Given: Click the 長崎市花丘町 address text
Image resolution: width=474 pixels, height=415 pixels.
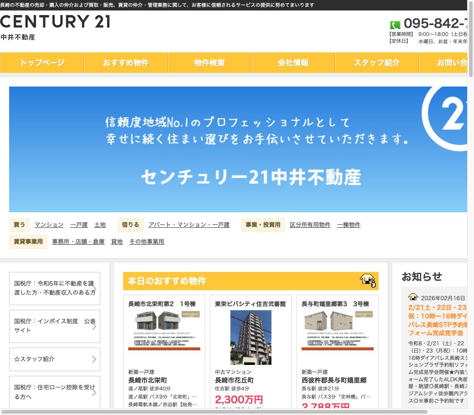Looking at the screenshot, I should (x=234, y=380).
